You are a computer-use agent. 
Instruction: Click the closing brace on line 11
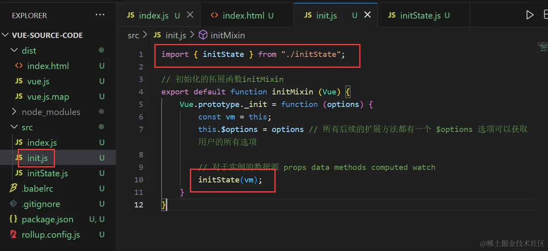[x=182, y=192]
